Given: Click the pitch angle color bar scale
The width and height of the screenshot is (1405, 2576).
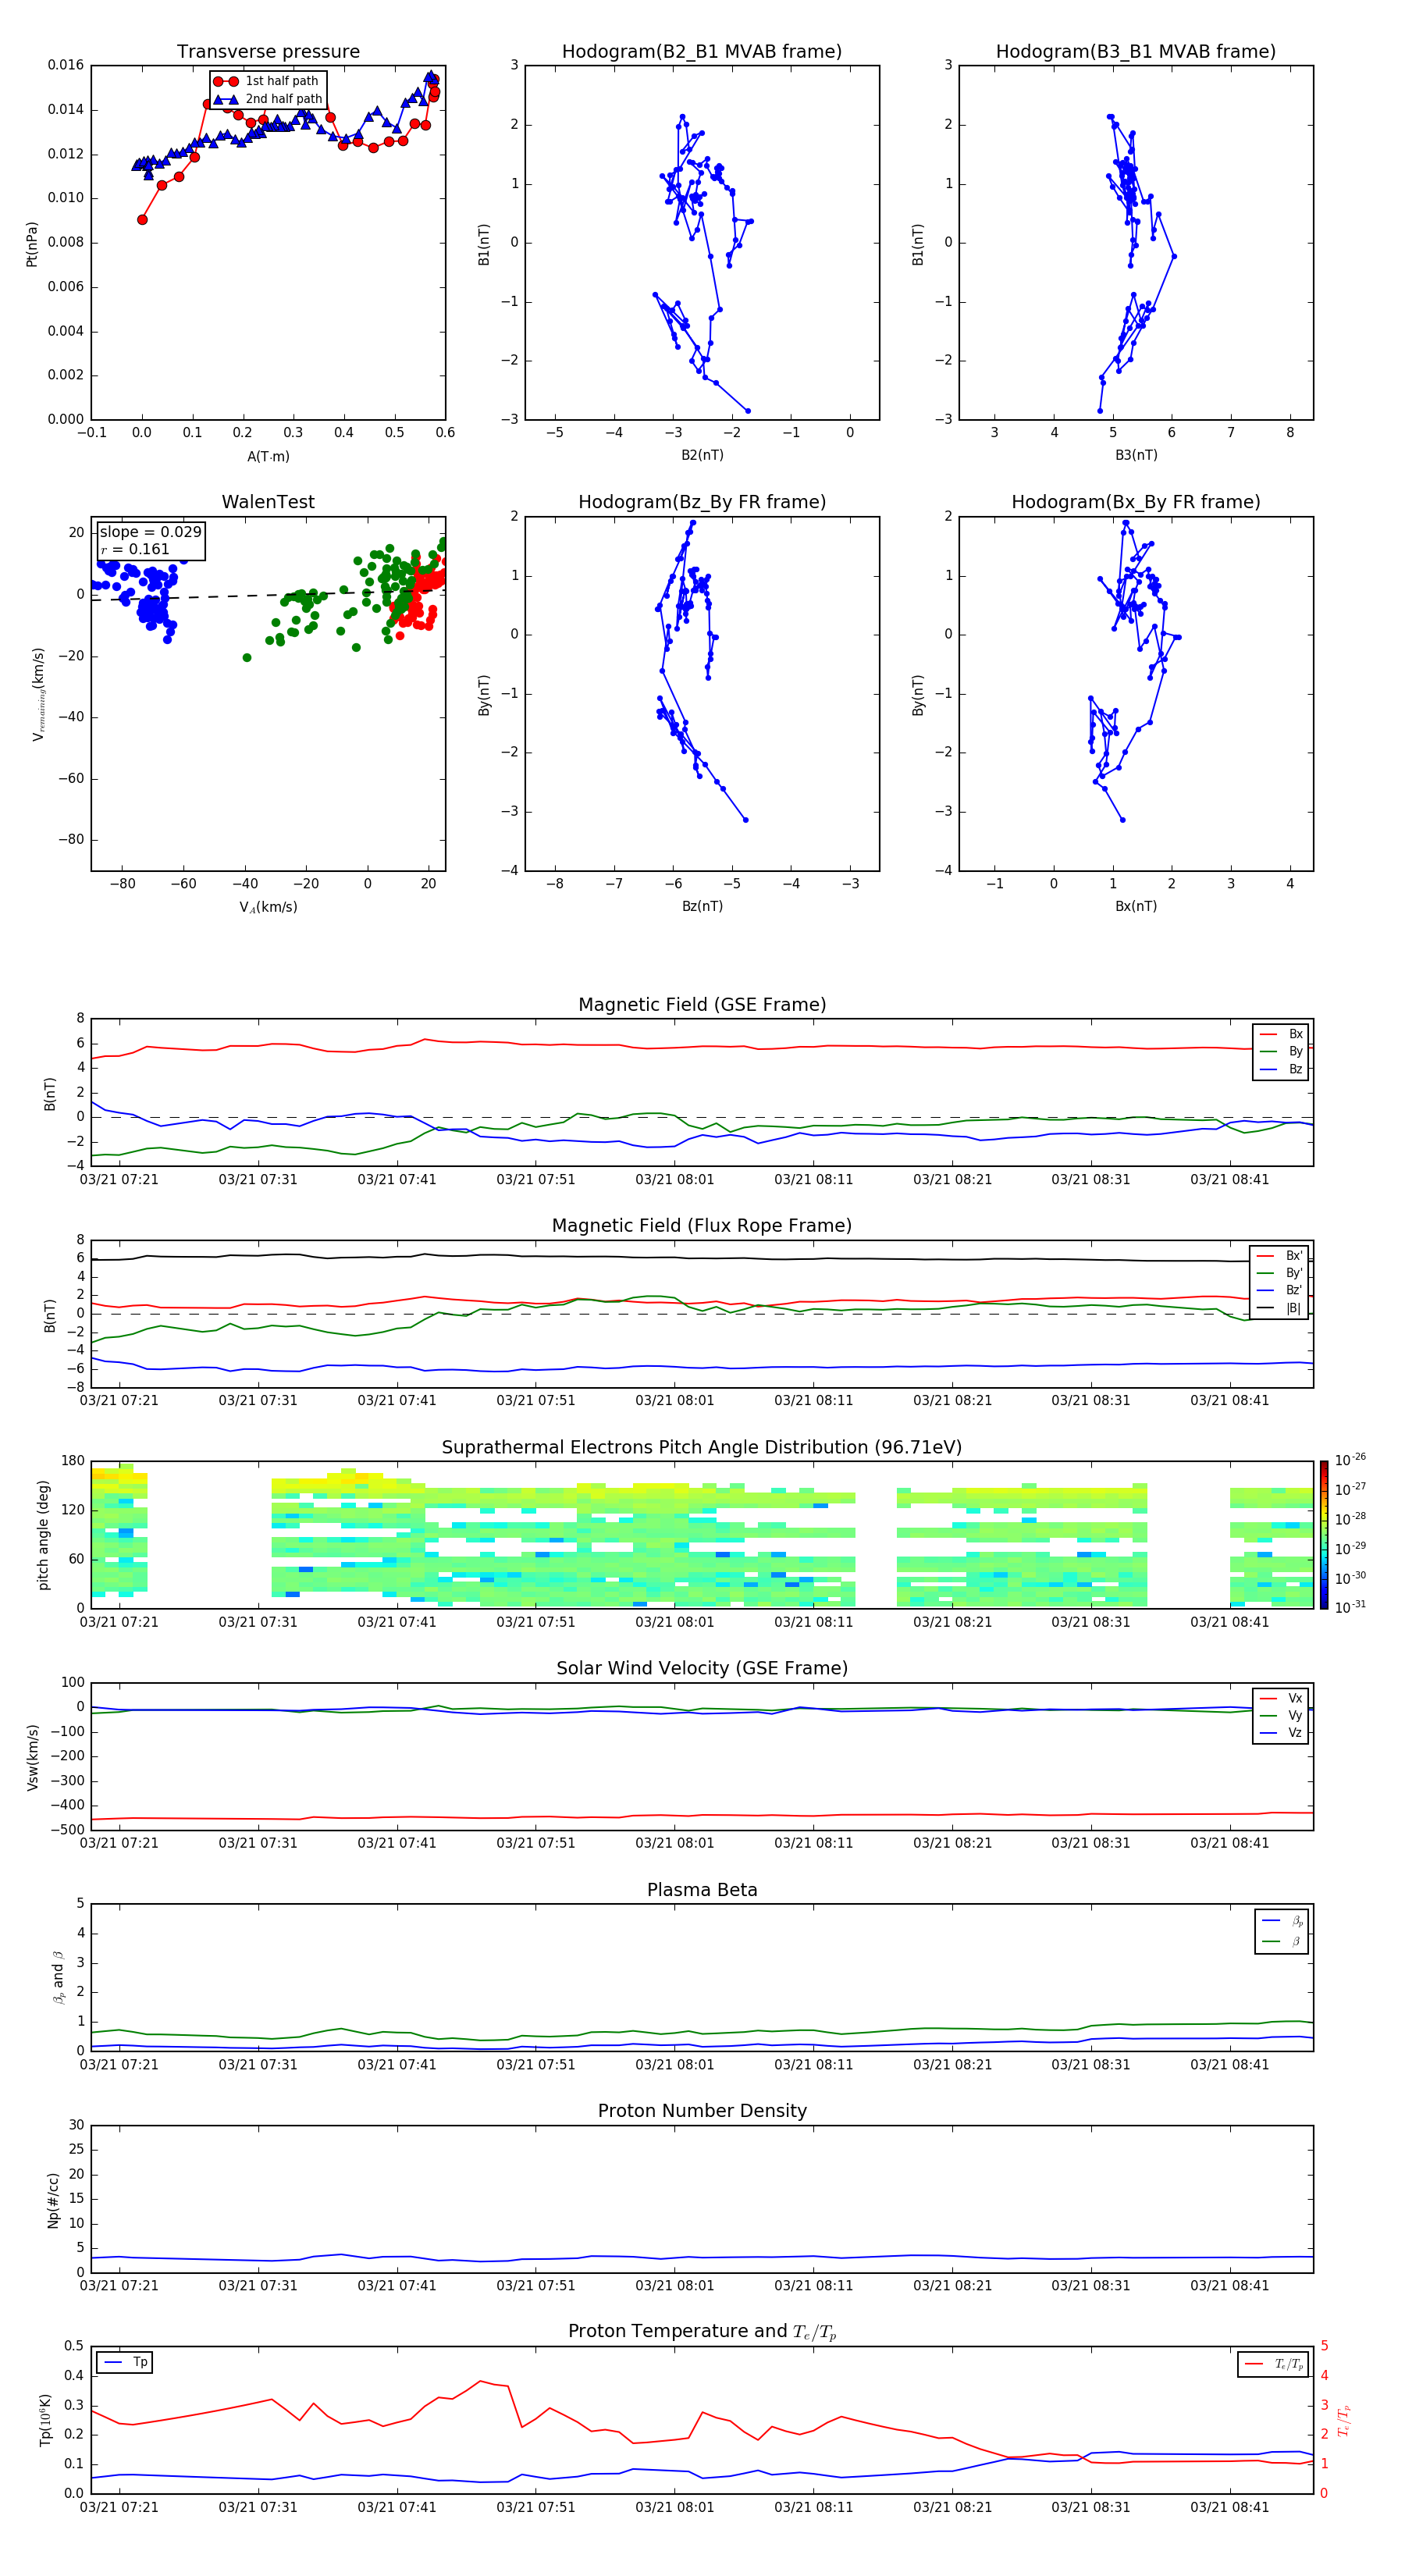Looking at the screenshot, I should [1324, 1535].
